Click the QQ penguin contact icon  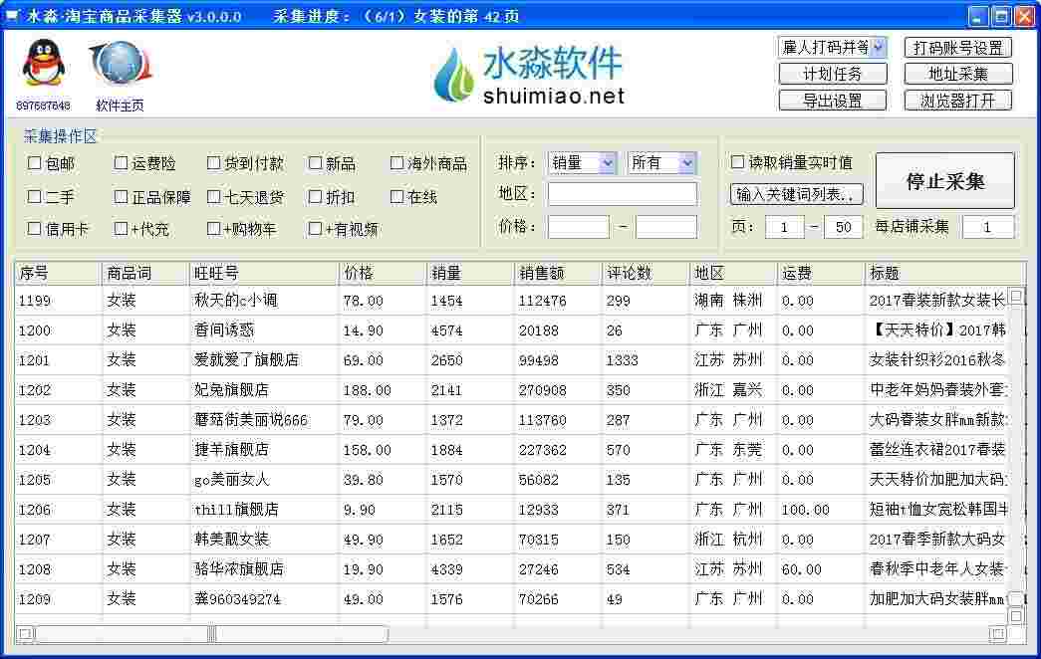[x=42, y=60]
